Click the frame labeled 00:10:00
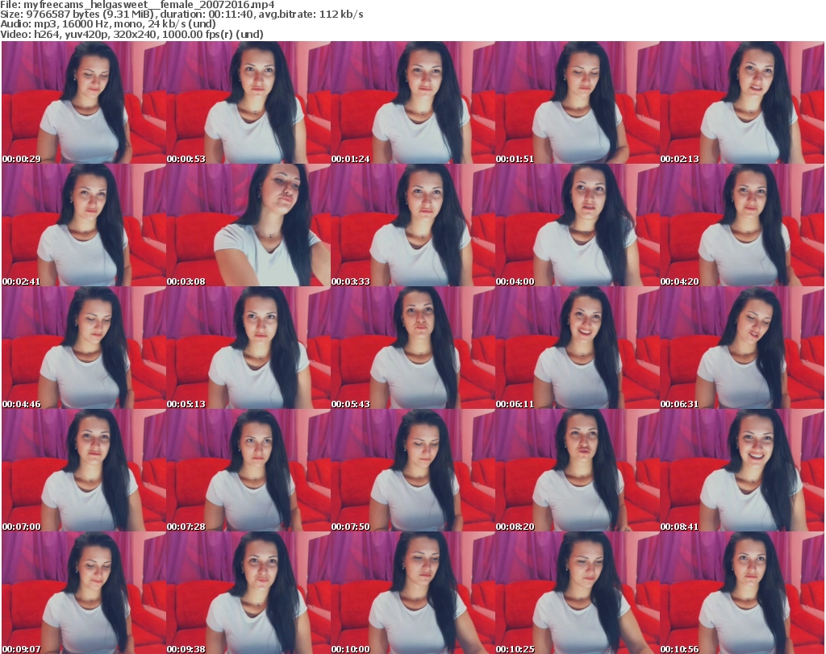Image resolution: width=826 pixels, height=654 pixels. point(412,593)
